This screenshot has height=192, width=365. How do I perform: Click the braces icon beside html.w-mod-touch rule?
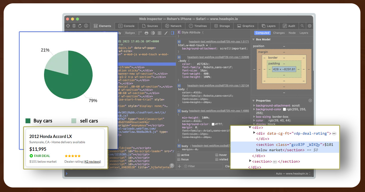pyautogui.click(x=179, y=41)
